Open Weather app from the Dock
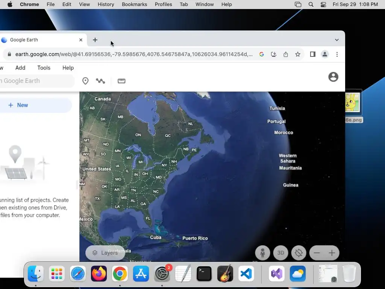This screenshot has width=385, height=289. click(298, 274)
